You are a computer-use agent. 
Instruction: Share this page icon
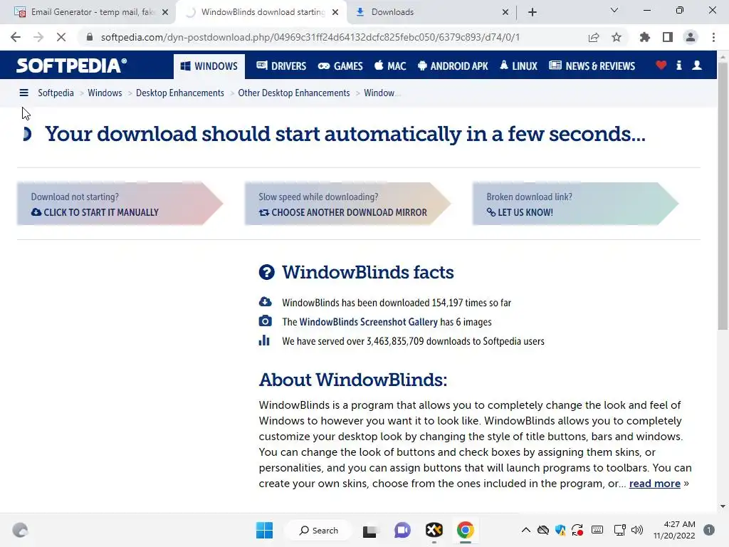(594, 37)
